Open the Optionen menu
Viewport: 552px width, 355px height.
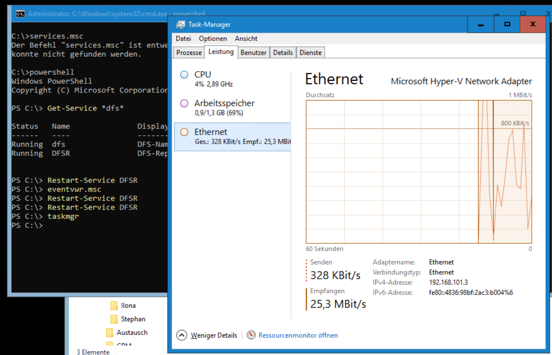click(213, 39)
